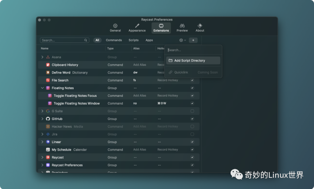
Task: Select the Extensions tab
Action: [x=161, y=28]
